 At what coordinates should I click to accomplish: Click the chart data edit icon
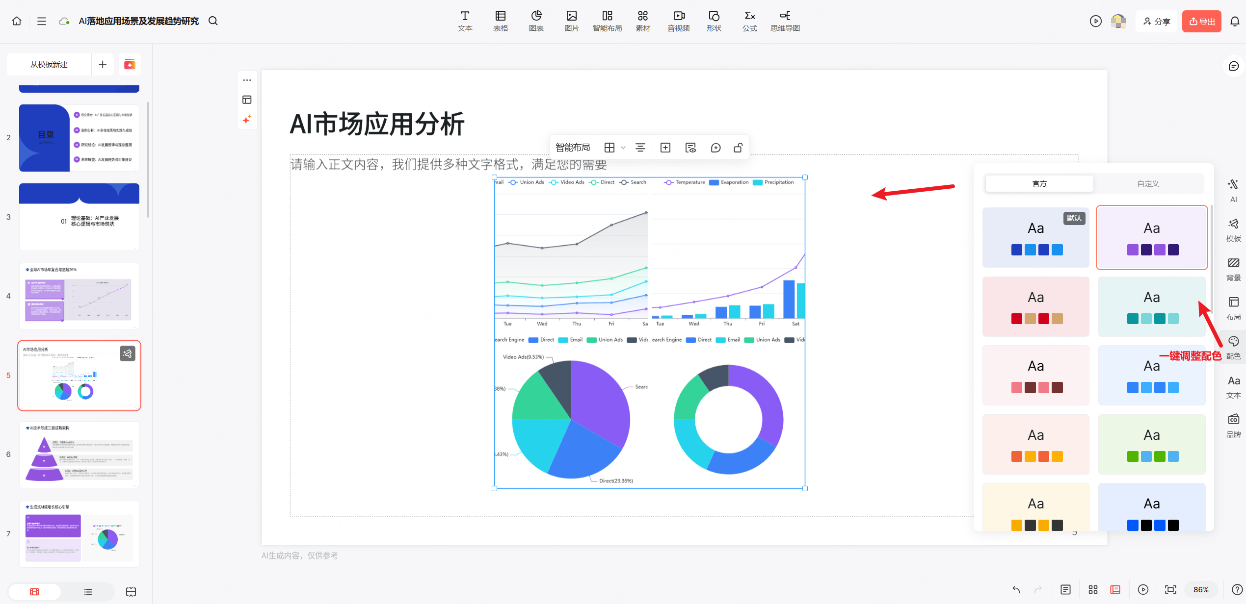coord(690,148)
